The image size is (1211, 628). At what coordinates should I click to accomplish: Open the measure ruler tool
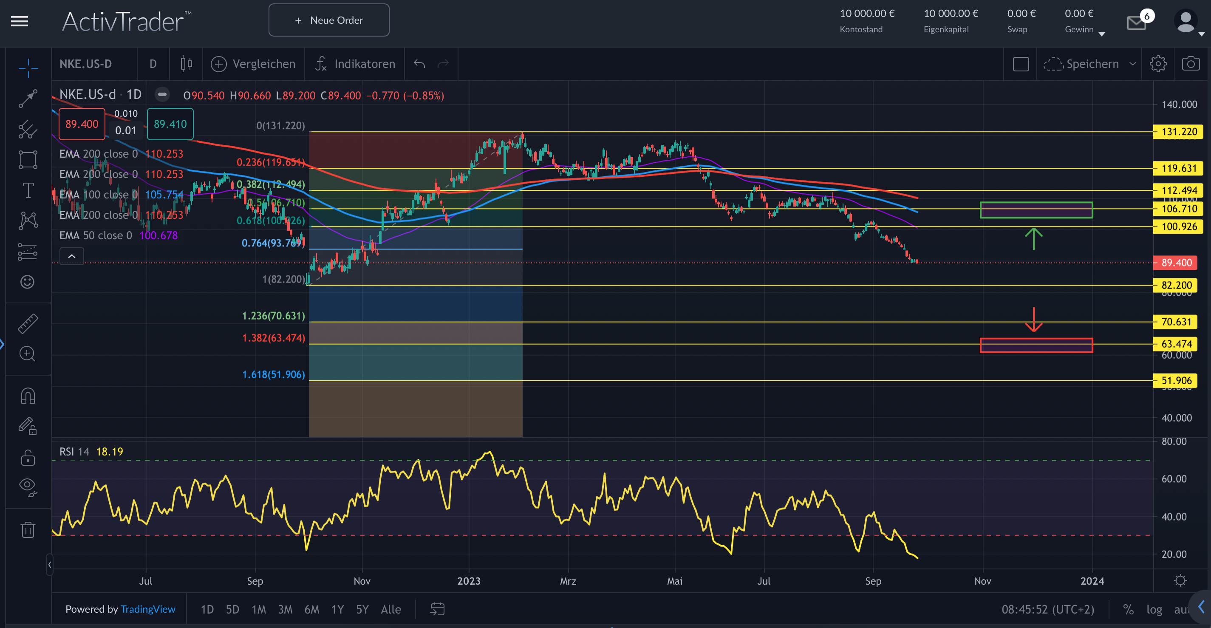pyautogui.click(x=28, y=324)
